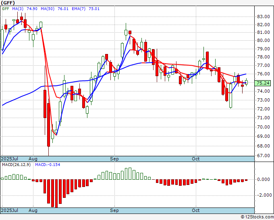Click the EMA(7) legend label
The width and height of the screenshot is (274, 220).
[x=79, y=9]
